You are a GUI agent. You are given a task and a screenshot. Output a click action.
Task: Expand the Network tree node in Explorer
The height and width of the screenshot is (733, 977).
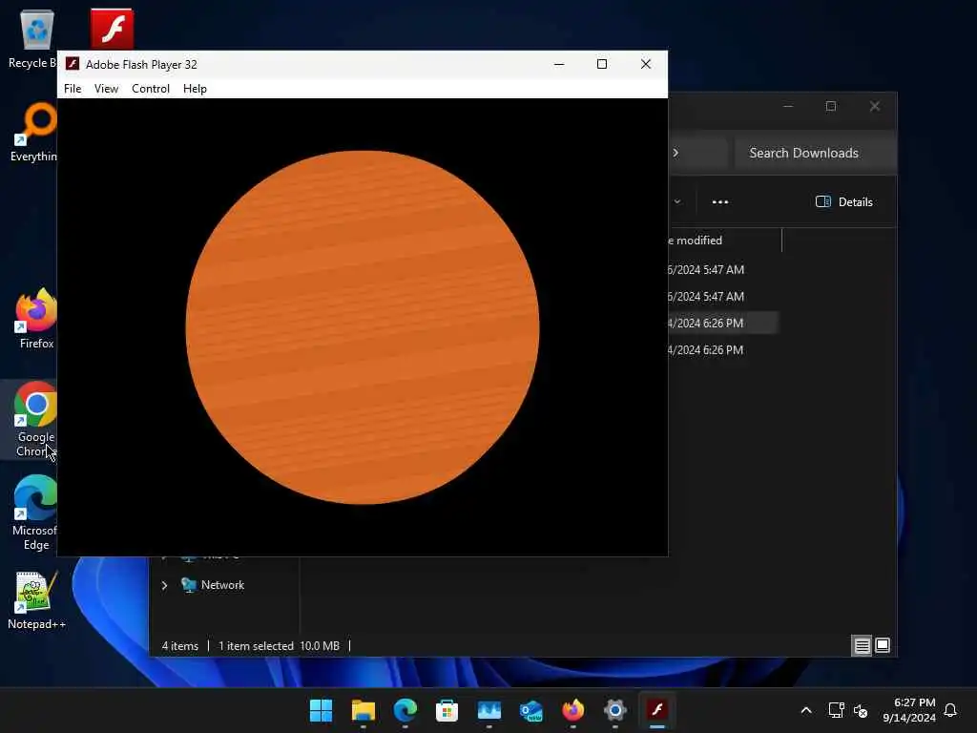(164, 585)
